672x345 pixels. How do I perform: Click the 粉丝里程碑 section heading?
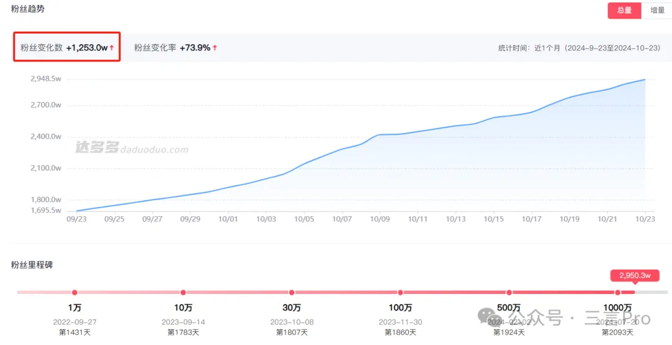click(32, 265)
